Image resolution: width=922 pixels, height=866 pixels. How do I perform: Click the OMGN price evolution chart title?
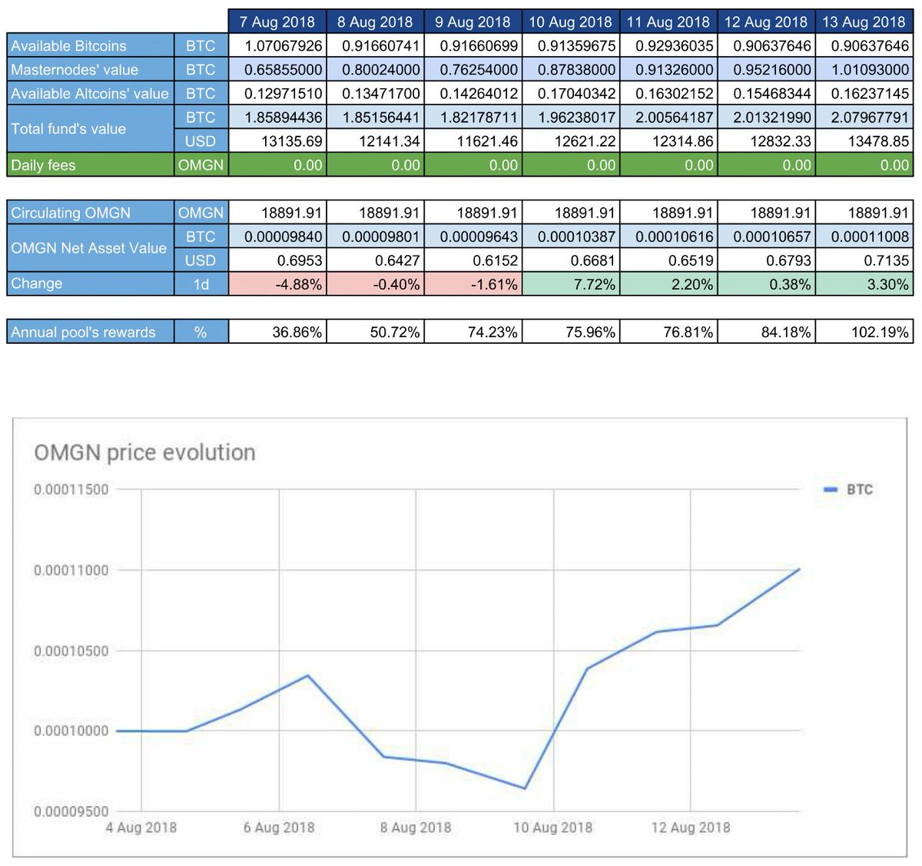click(146, 452)
